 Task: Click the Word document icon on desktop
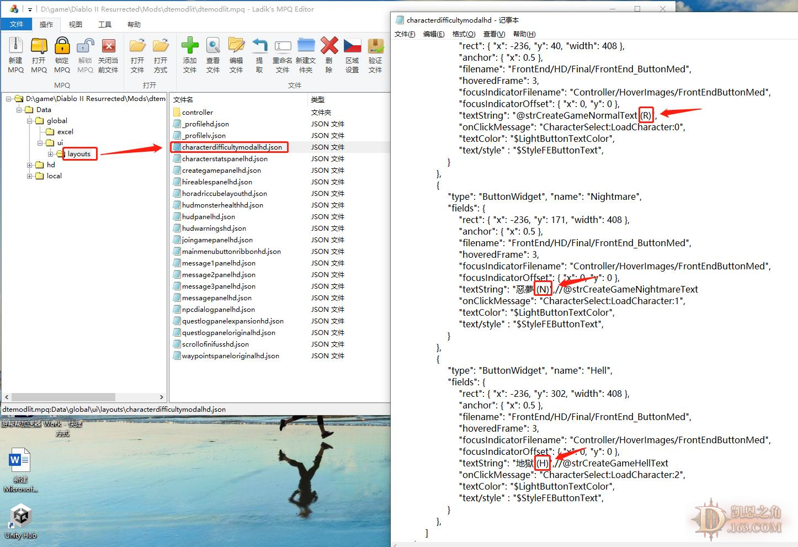20,460
